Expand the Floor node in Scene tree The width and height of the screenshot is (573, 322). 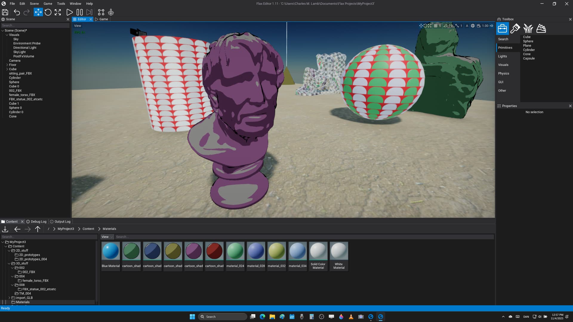(x=7, y=65)
